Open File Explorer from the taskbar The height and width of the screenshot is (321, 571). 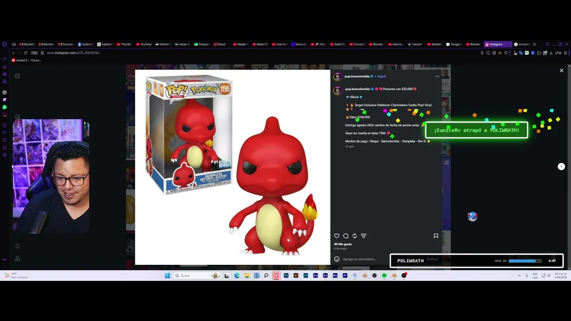(247, 276)
